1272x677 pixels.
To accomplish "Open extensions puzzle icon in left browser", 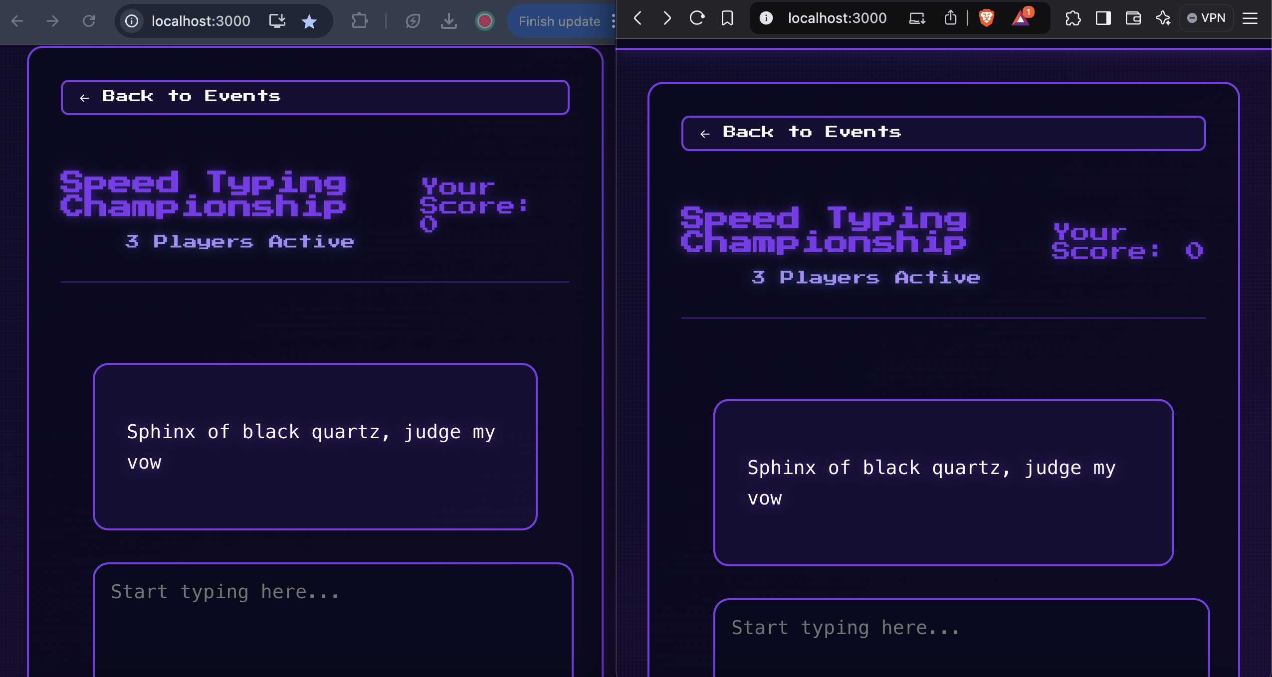I will (359, 21).
